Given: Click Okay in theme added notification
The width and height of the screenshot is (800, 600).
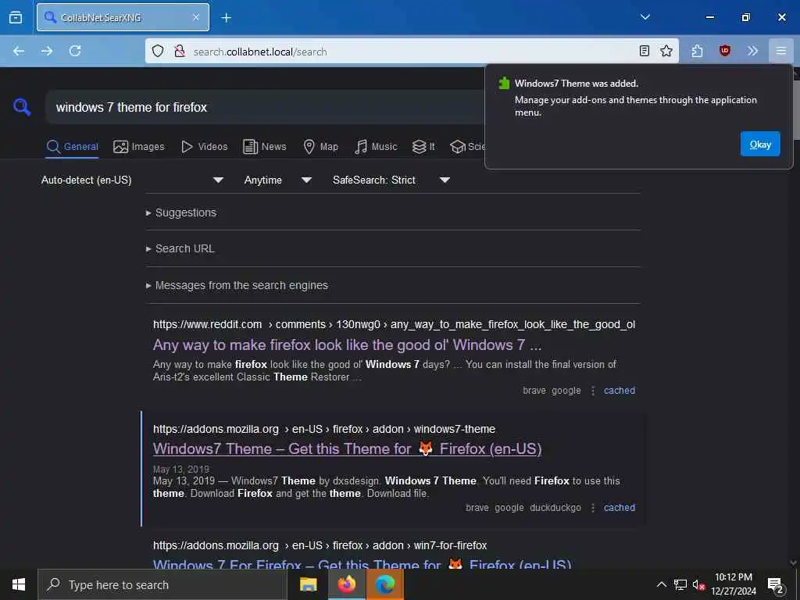Looking at the screenshot, I should click(760, 145).
